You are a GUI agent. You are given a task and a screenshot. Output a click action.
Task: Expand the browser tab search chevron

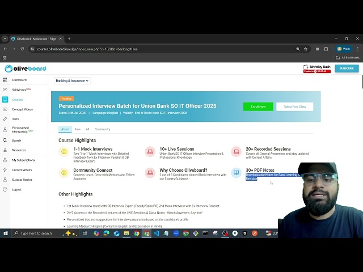5,39
